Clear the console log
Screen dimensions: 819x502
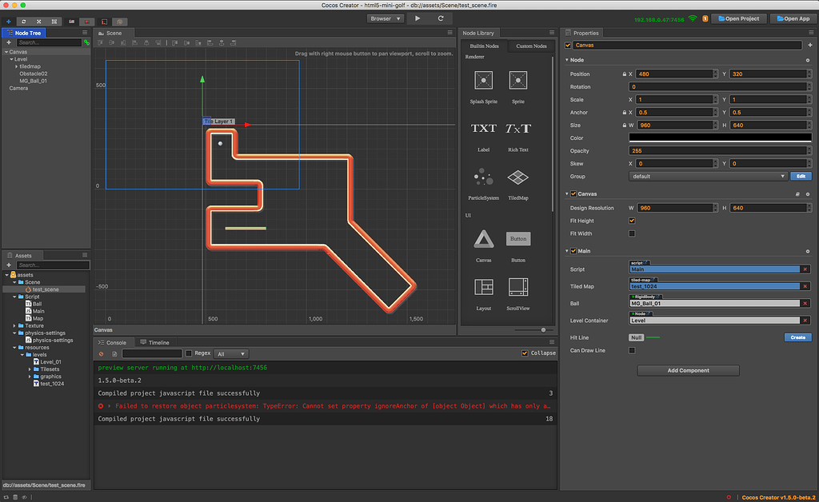tap(102, 354)
